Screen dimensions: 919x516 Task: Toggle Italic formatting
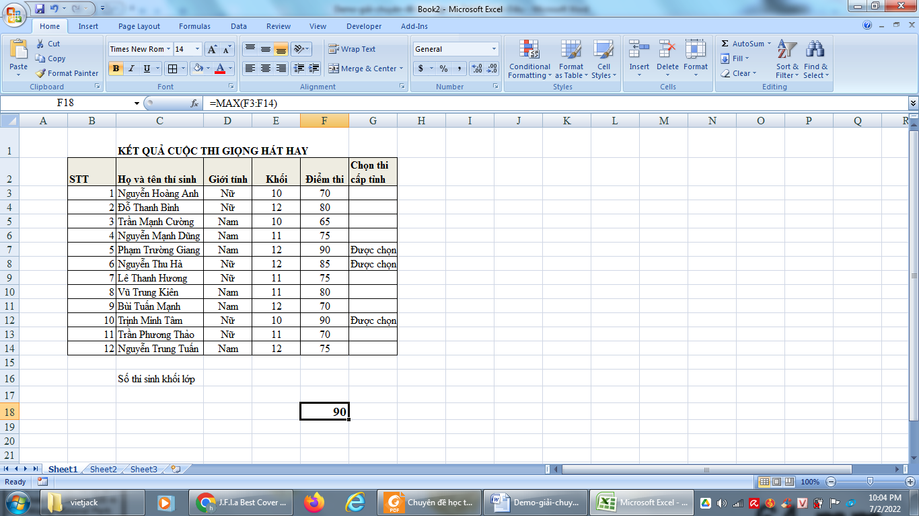coord(131,69)
